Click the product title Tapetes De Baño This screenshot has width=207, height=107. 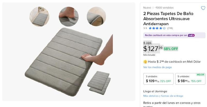click(x=166, y=19)
